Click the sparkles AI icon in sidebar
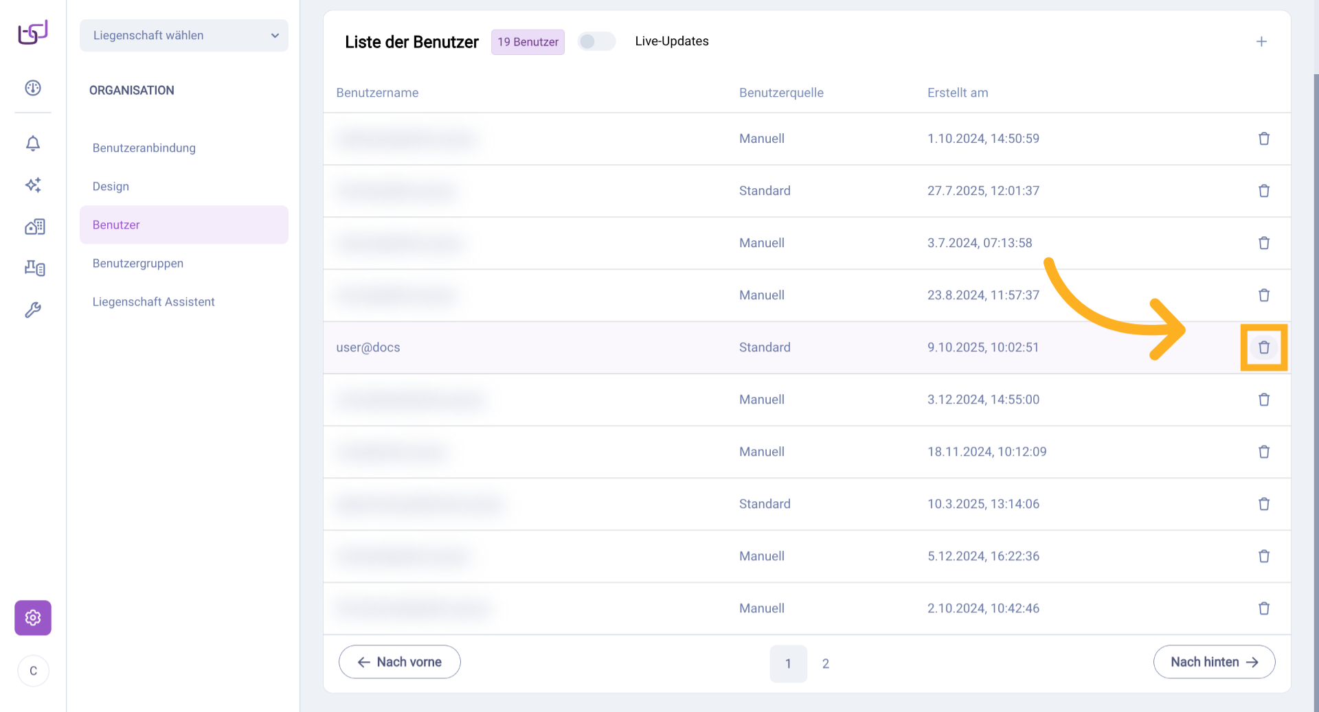 (33, 185)
